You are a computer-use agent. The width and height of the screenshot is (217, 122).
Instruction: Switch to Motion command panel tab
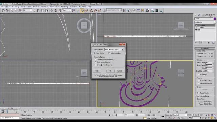point(207,15)
